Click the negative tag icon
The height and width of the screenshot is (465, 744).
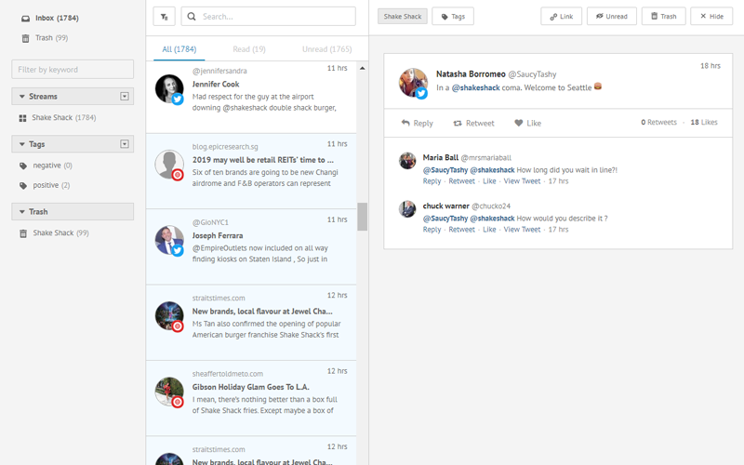23,166
